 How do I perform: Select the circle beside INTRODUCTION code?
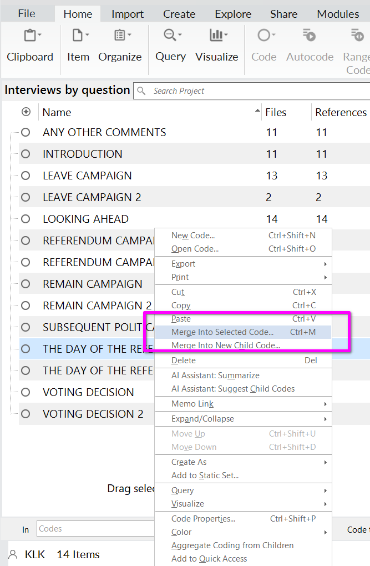click(x=26, y=154)
